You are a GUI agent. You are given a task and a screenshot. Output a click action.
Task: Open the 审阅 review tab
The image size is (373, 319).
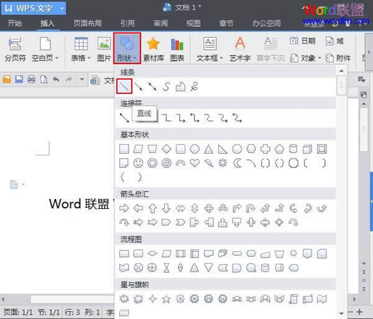pos(160,24)
